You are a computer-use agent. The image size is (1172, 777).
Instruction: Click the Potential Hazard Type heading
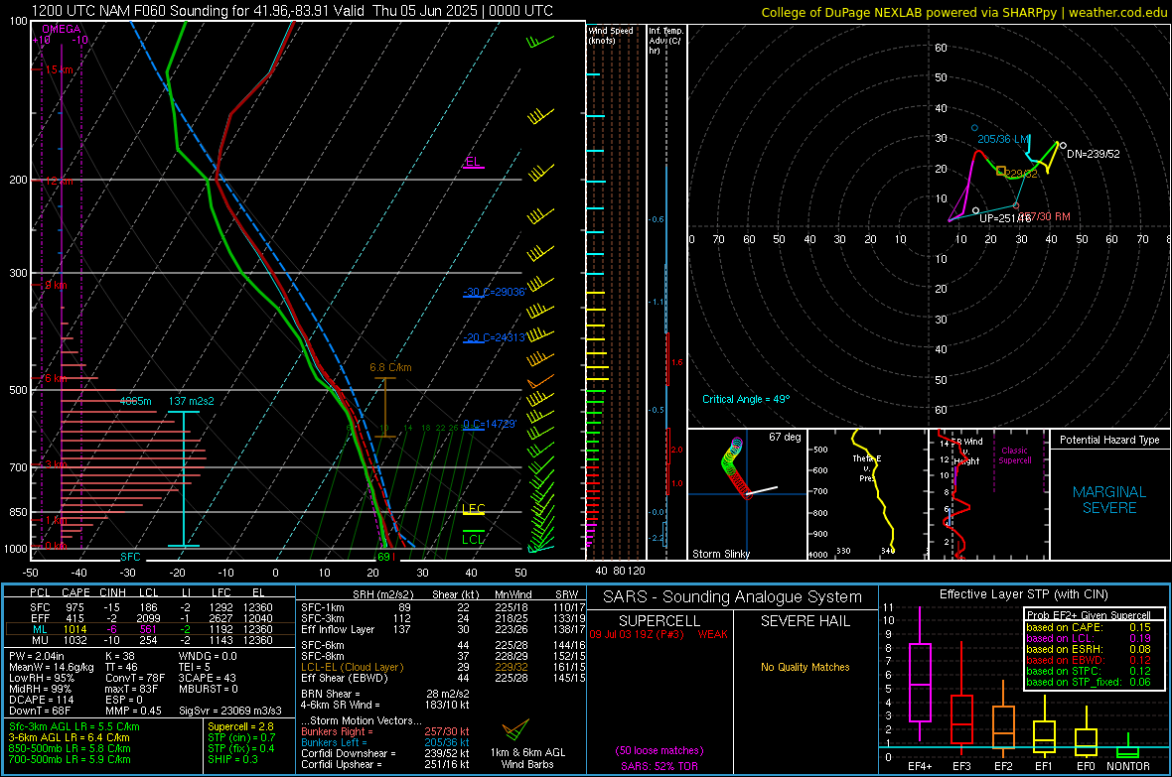point(1109,440)
